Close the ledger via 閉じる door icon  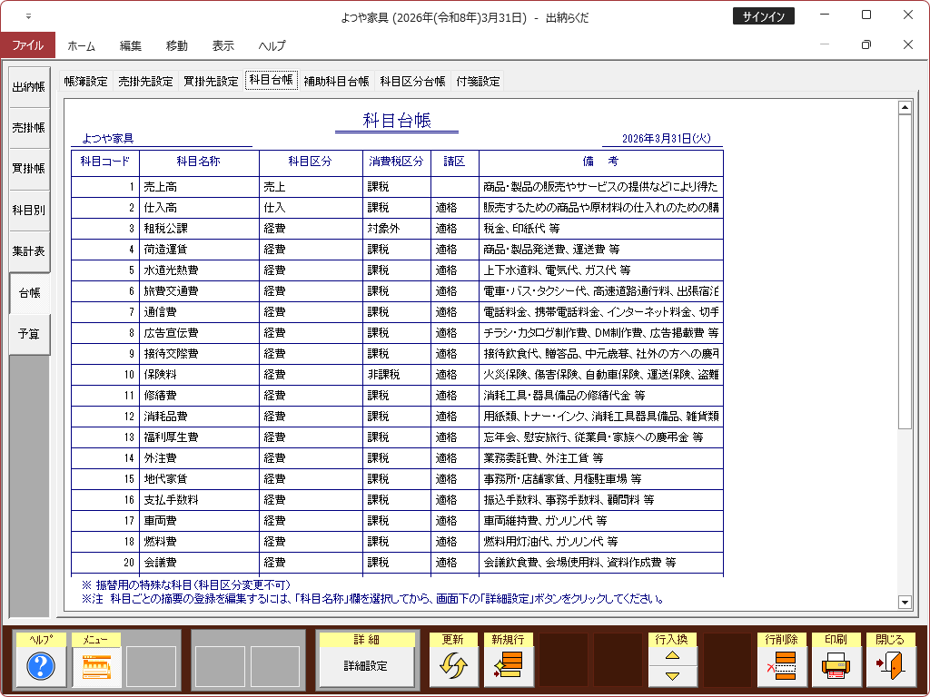(890, 667)
